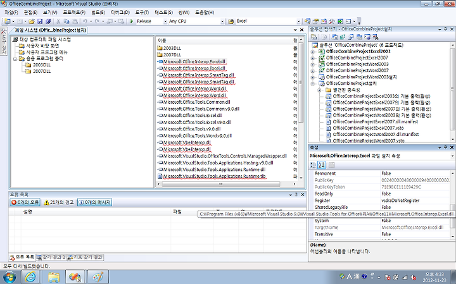Screen dimensions: 456x284
Task: Collapse the 응용 프로그램 폴더 tree node
Action: pyautogui.click(x=15, y=59)
